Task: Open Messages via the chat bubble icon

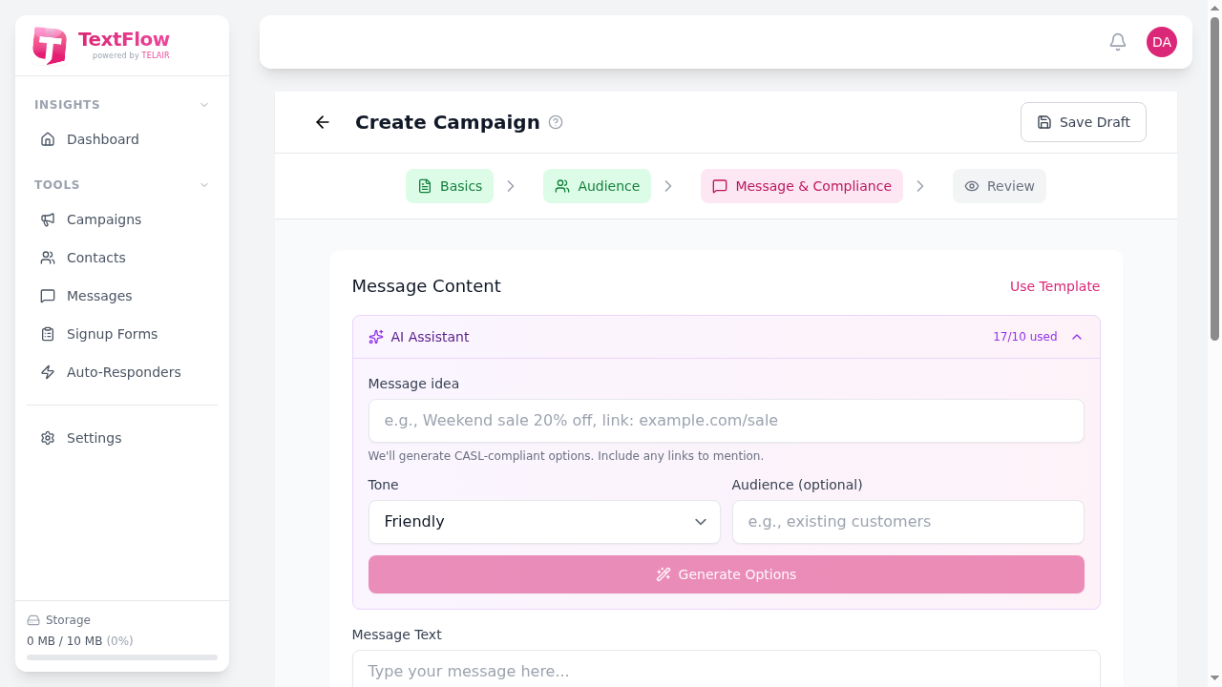Action: pyautogui.click(x=48, y=296)
